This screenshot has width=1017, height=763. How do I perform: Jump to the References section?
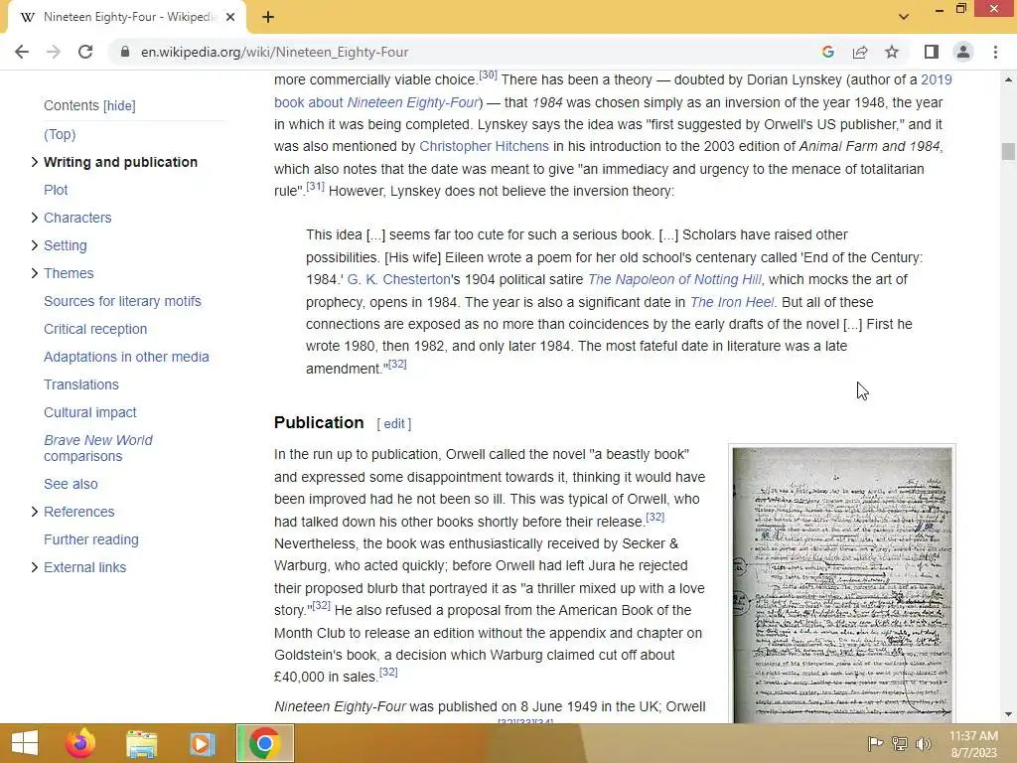pos(79,512)
